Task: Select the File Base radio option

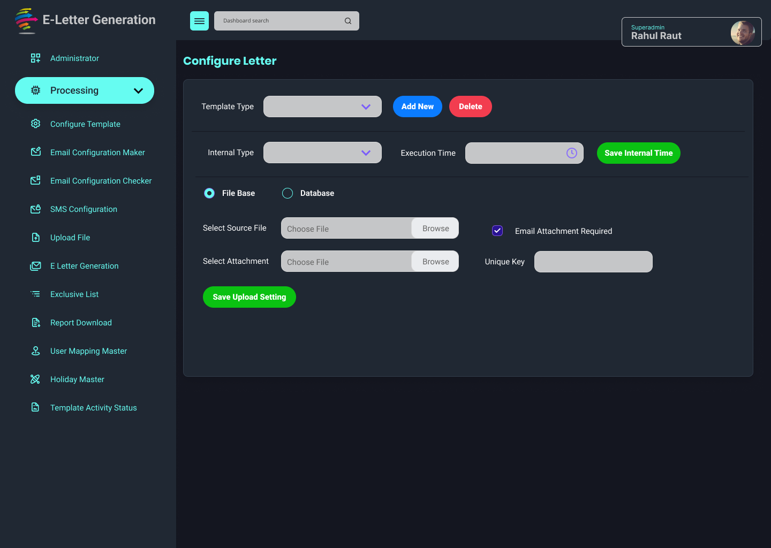Action: click(x=209, y=193)
